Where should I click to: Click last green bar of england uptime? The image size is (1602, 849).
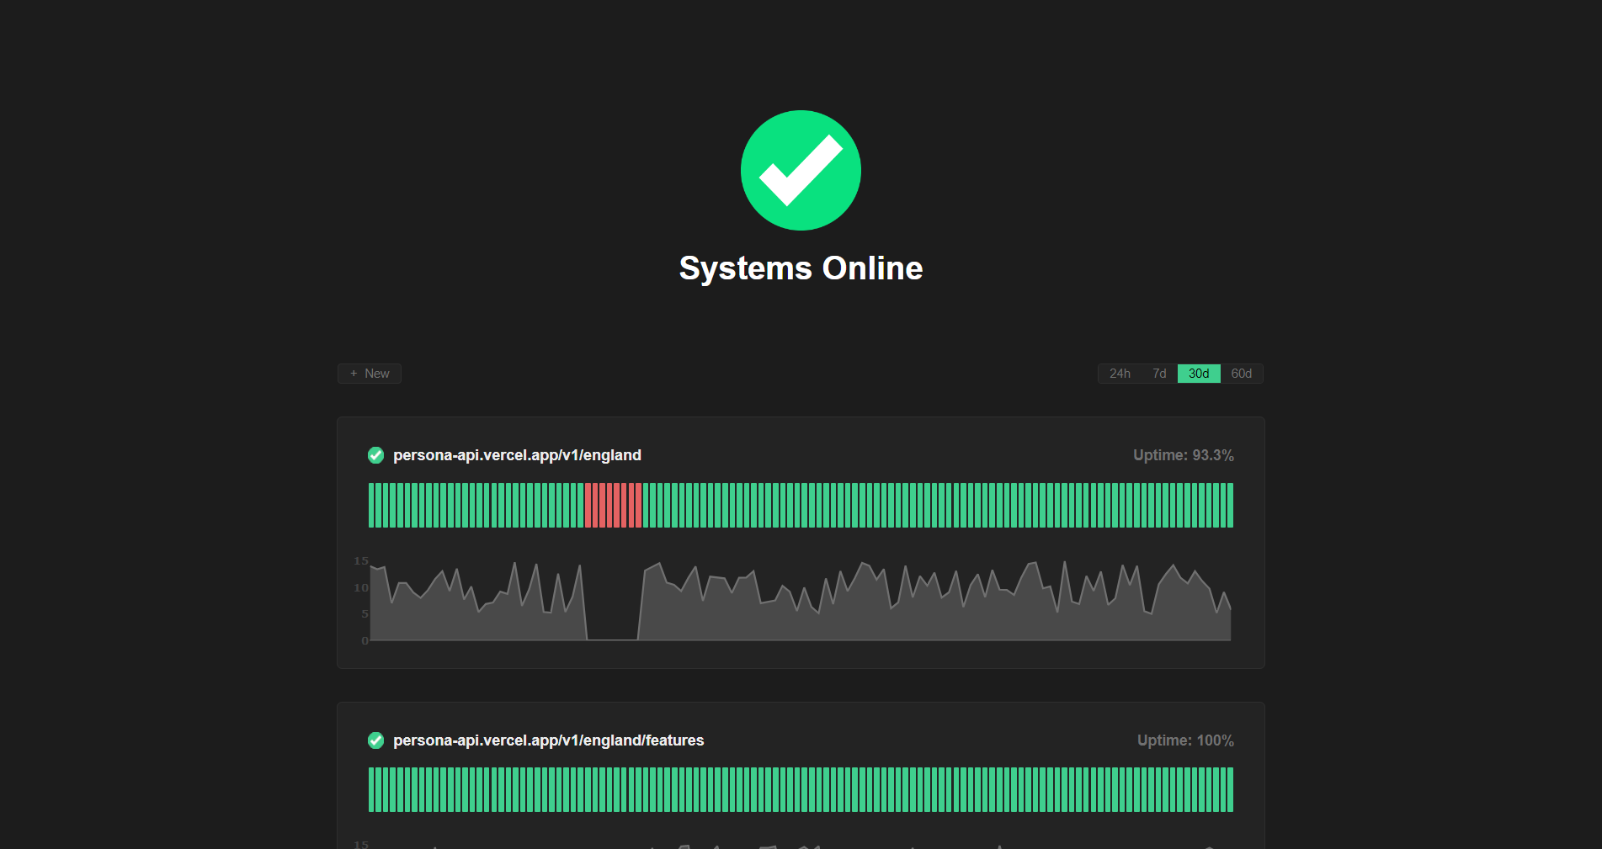(1230, 505)
